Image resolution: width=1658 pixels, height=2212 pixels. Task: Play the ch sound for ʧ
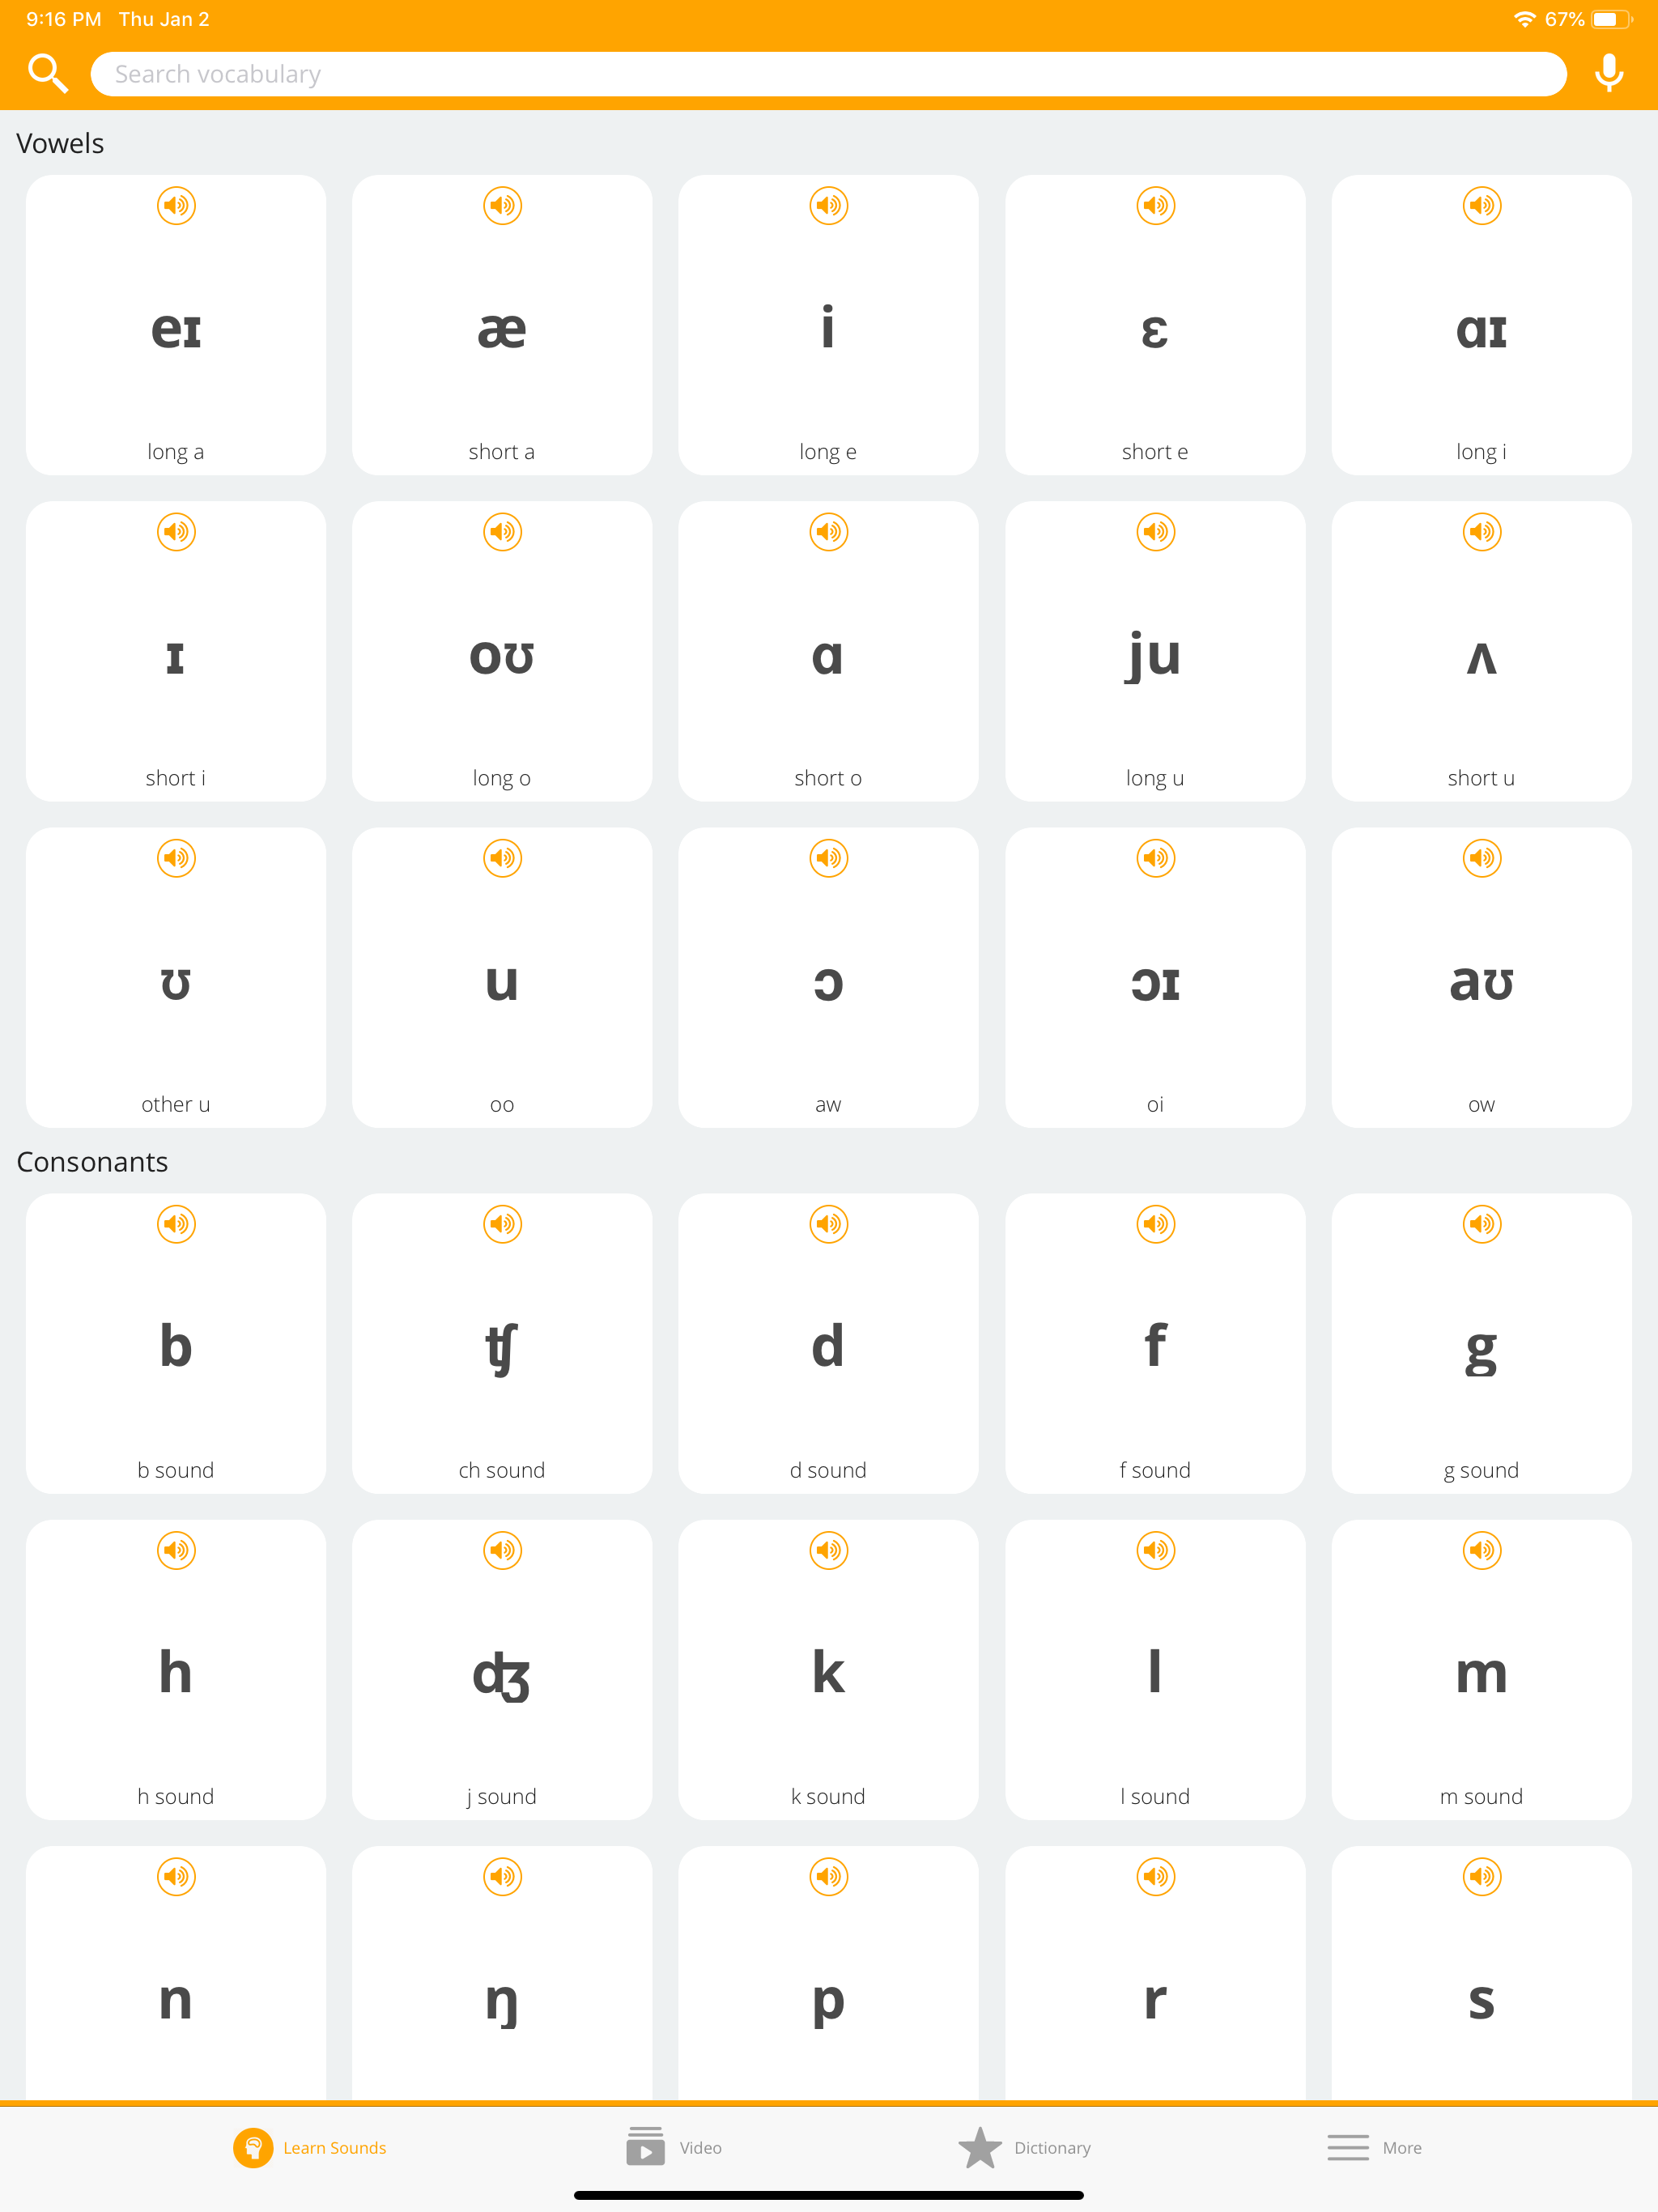tap(502, 1223)
